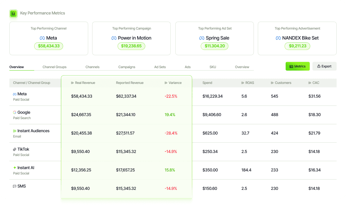Image resolution: width=346 pixels, height=206 pixels.
Task: Select the $9,211.23 badge under NANDEX Bike Set
Action: coord(298,46)
